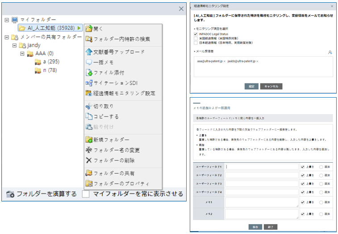Click the サイテーションSDI icon
338x234 pixels.
pos(89,83)
